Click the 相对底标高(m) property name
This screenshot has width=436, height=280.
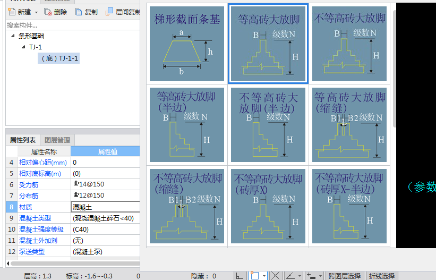pyautogui.click(x=40, y=173)
